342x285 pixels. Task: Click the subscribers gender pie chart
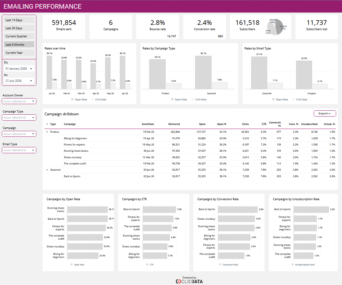[x=275, y=27]
